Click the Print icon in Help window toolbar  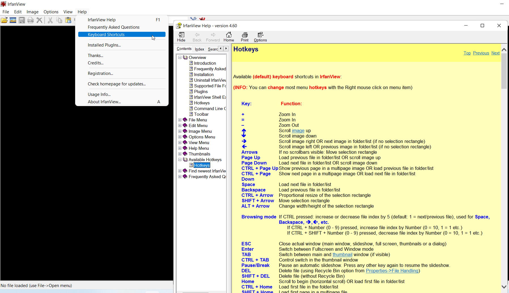click(245, 35)
